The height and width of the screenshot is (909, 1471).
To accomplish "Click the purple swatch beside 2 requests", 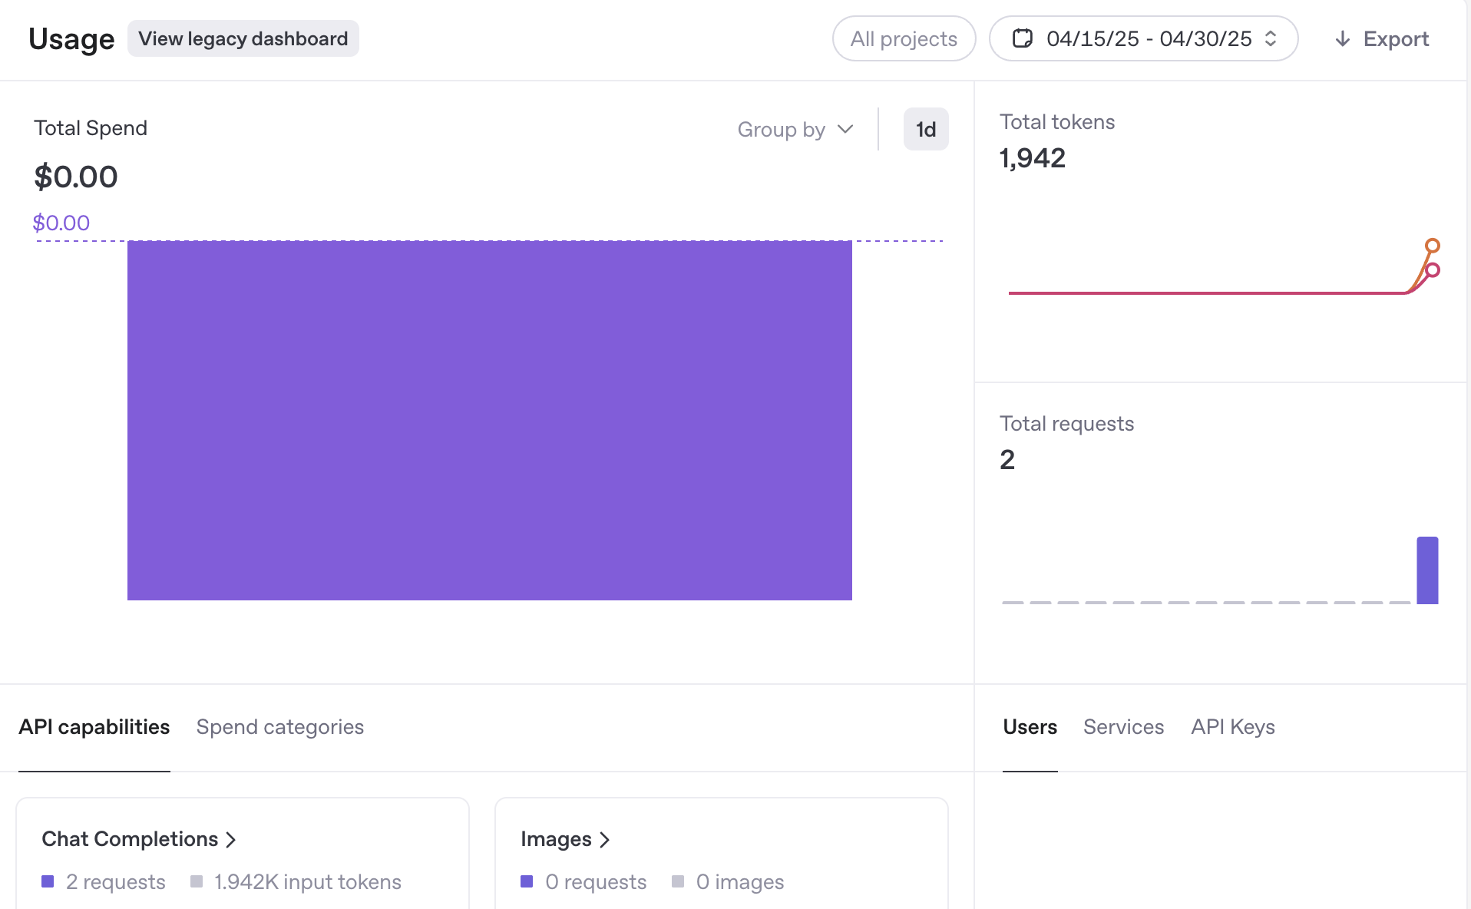I will (x=48, y=881).
